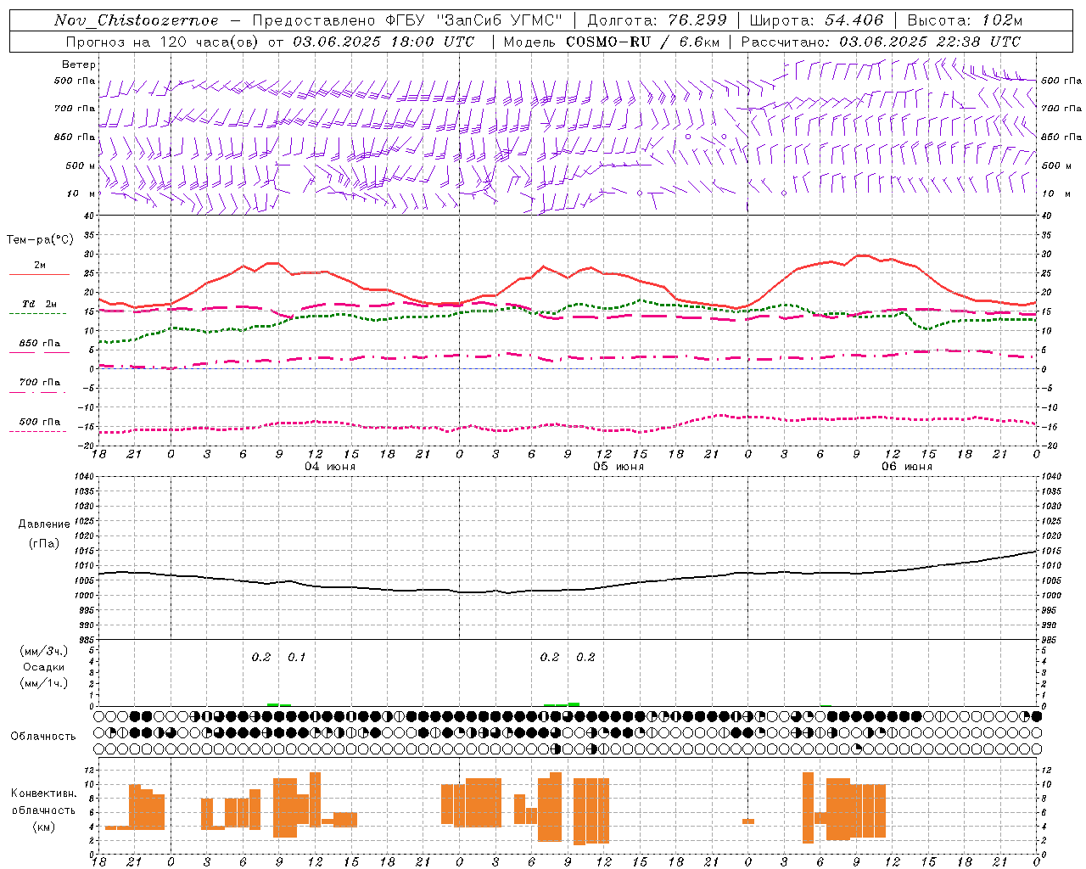Click the (мм/3ч.) unit label
The width and height of the screenshot is (1086, 869).
pyautogui.click(x=44, y=651)
